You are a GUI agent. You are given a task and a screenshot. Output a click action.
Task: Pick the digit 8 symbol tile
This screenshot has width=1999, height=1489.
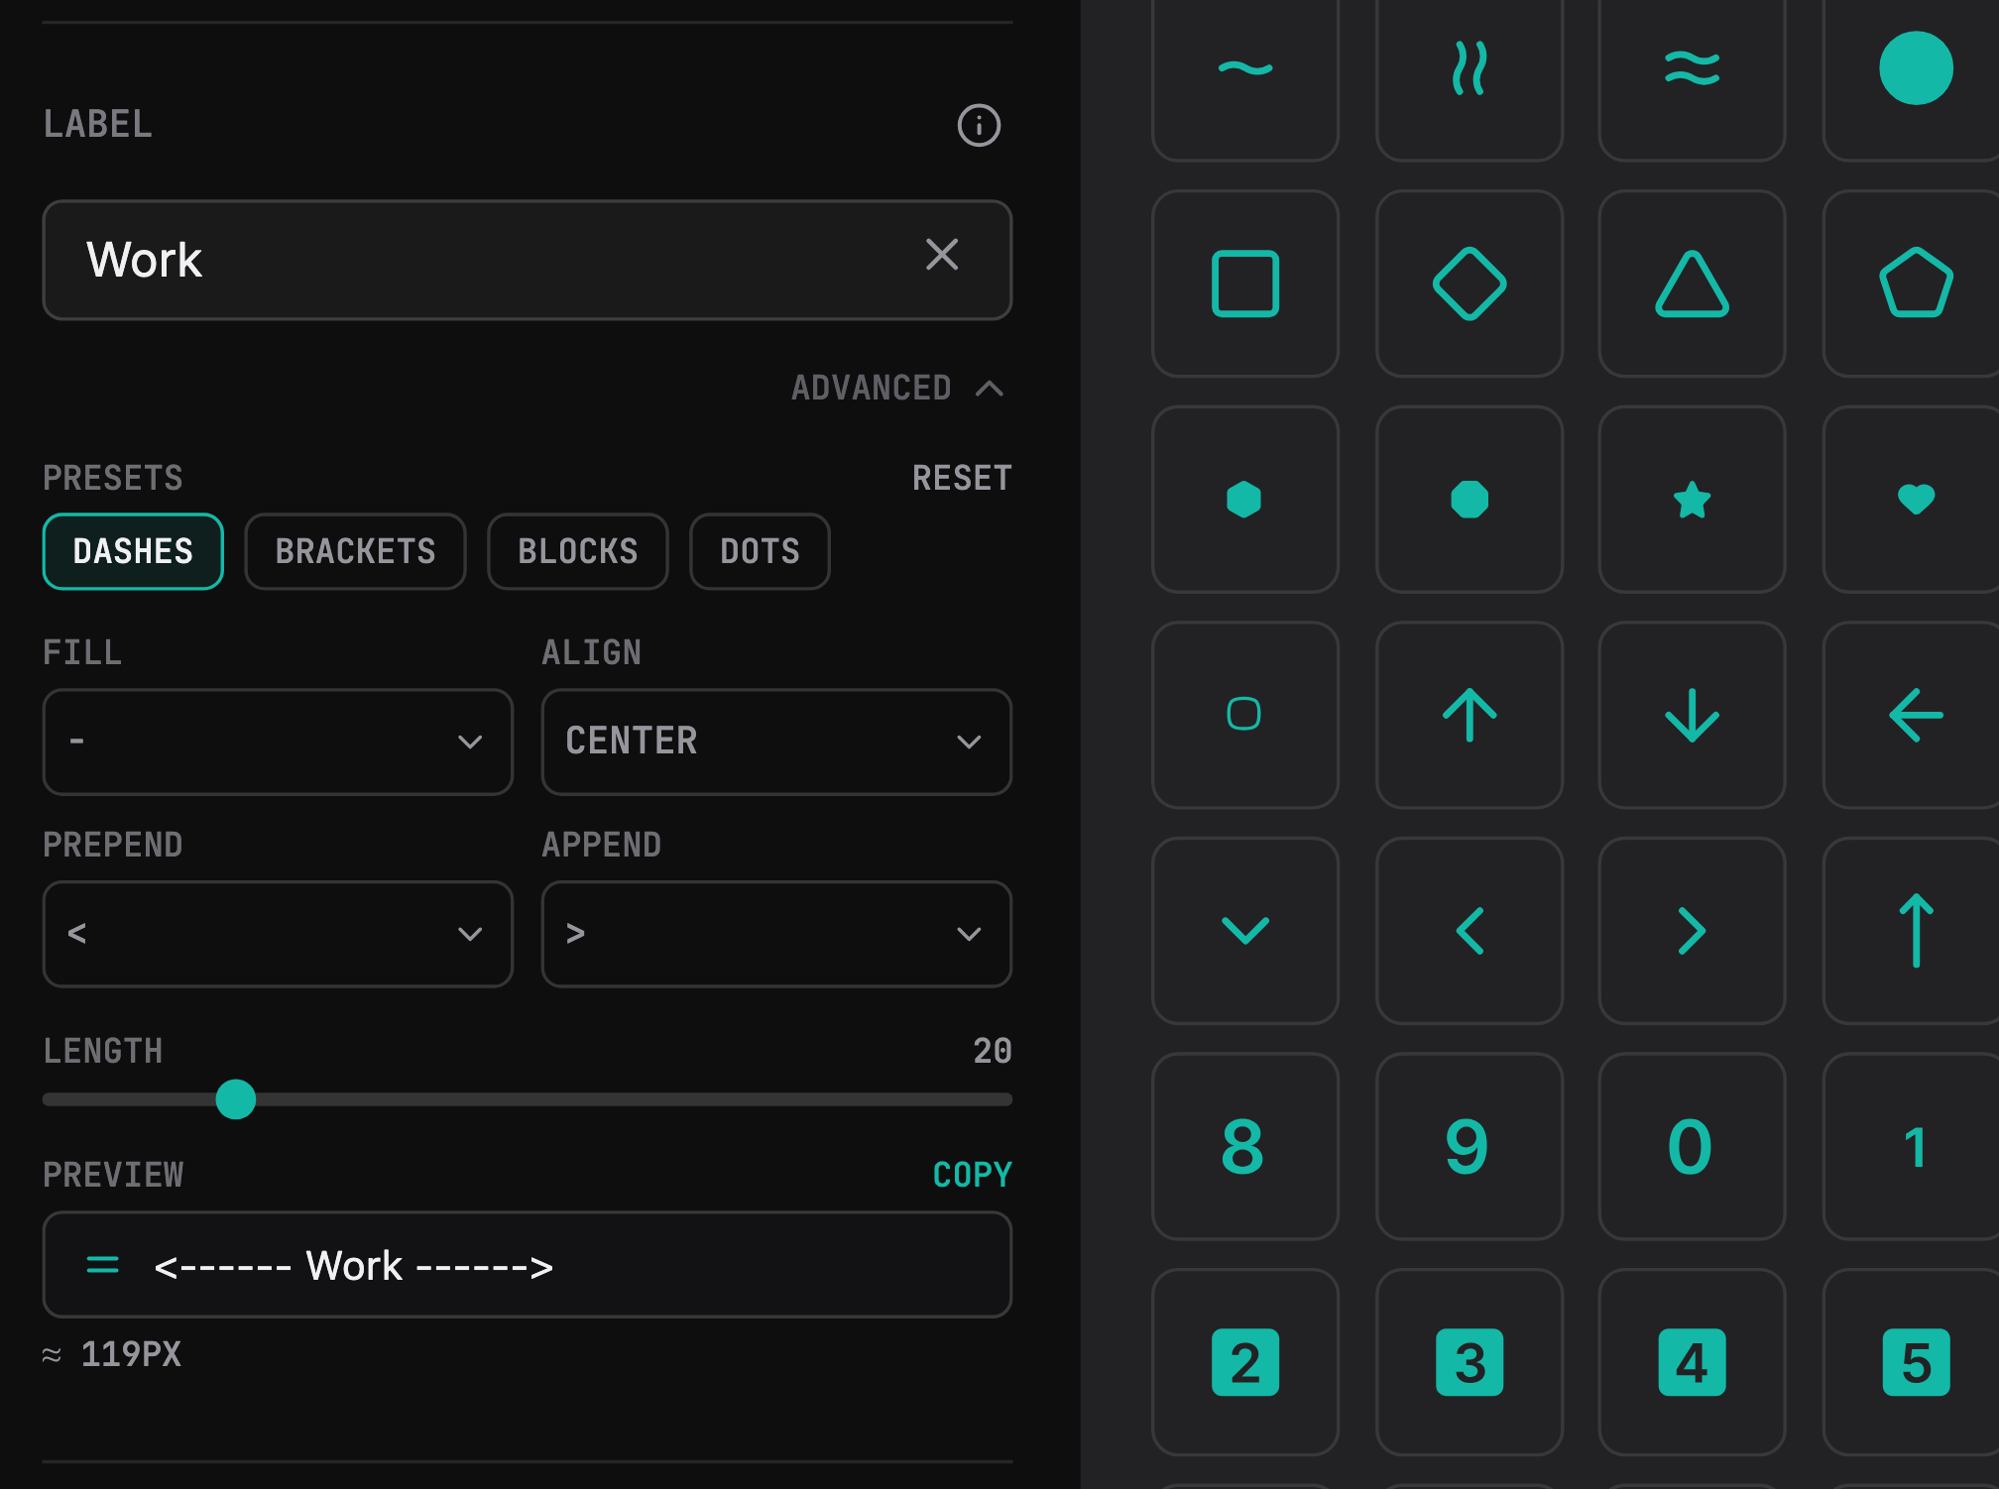(x=1245, y=1146)
